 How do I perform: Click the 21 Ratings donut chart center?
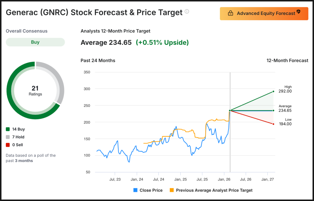(x=35, y=91)
